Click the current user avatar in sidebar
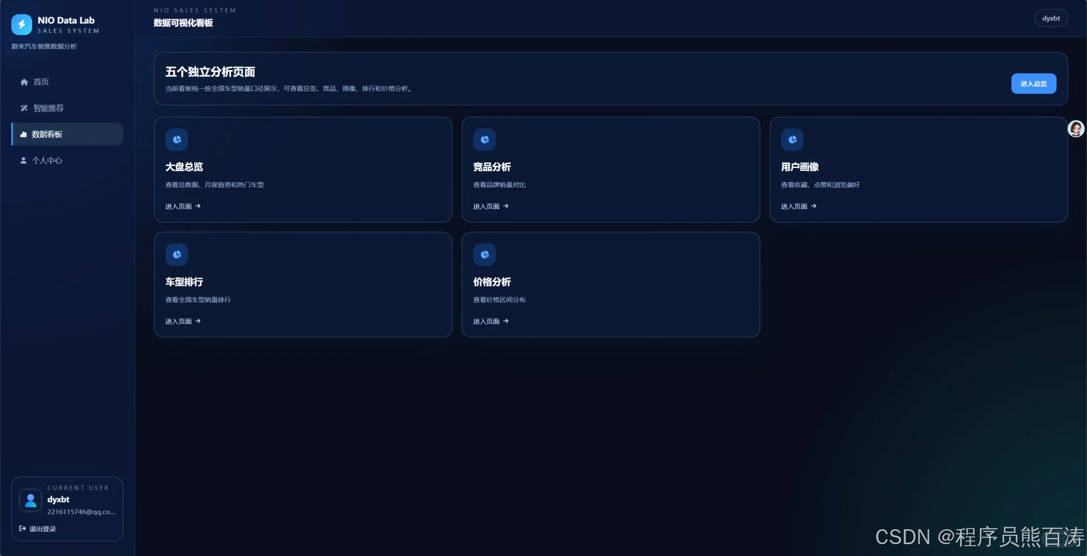1087x556 pixels. 30,500
